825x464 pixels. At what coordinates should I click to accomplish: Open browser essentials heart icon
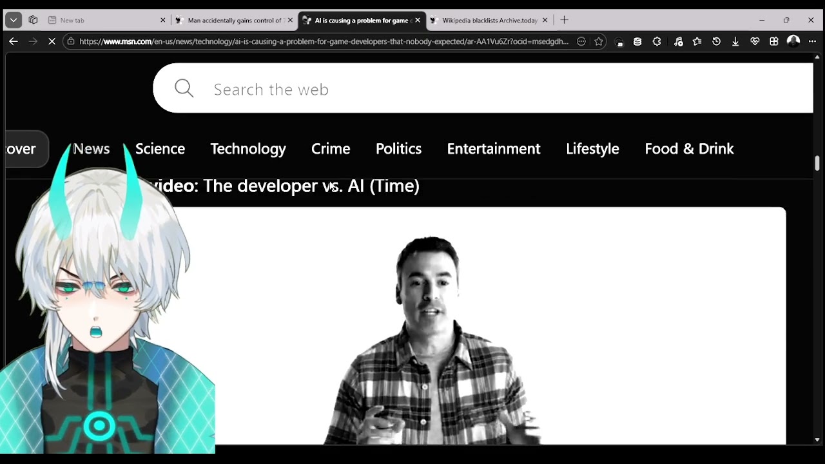pyautogui.click(x=755, y=41)
